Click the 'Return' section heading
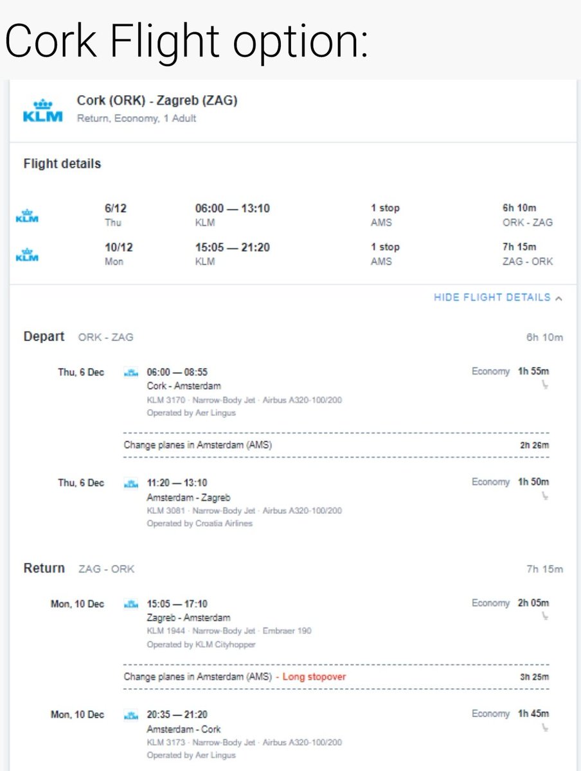 click(x=44, y=568)
